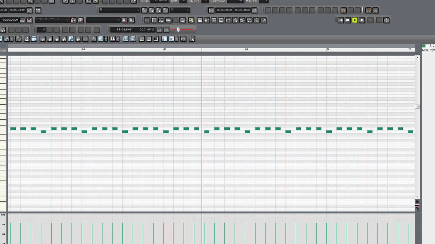Screen dimensions: 435x244
Task: Toggle triplet 3 note modifier
Action: (94, 39)
